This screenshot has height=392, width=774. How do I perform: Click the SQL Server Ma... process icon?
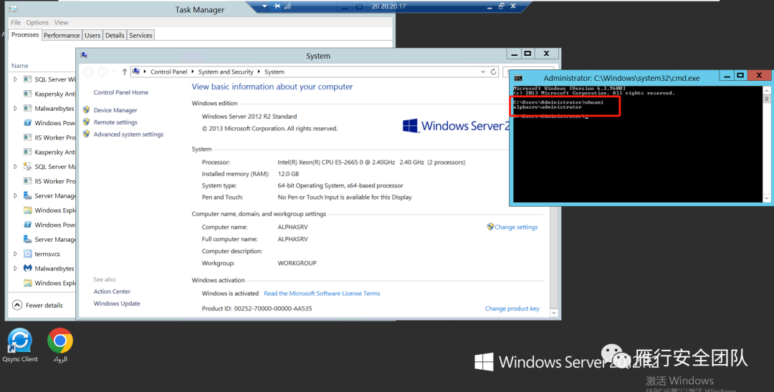[x=28, y=167]
